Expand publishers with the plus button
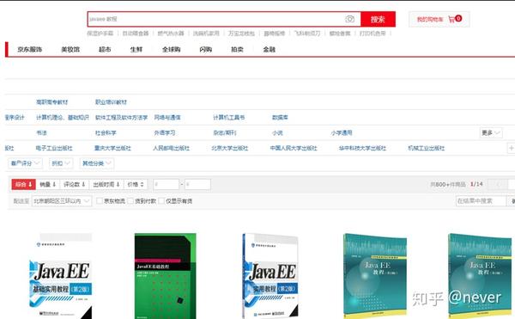 coord(511,148)
